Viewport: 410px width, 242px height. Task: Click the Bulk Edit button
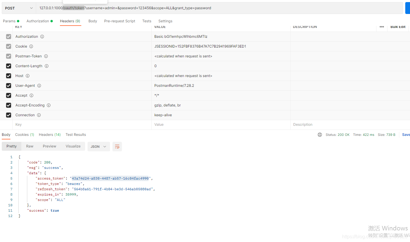coord(398,27)
